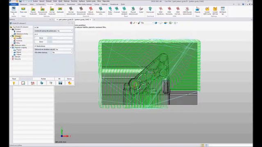Click the input field next to Horní
The width and height of the screenshot is (262, 147).
click(x=62, y=38)
